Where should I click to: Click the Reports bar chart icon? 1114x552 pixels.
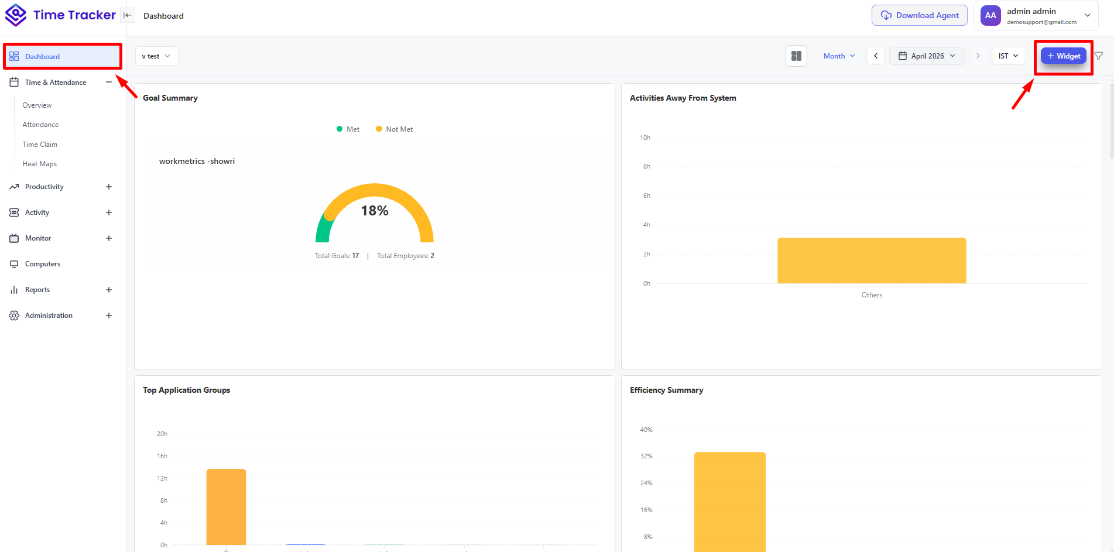coord(14,290)
